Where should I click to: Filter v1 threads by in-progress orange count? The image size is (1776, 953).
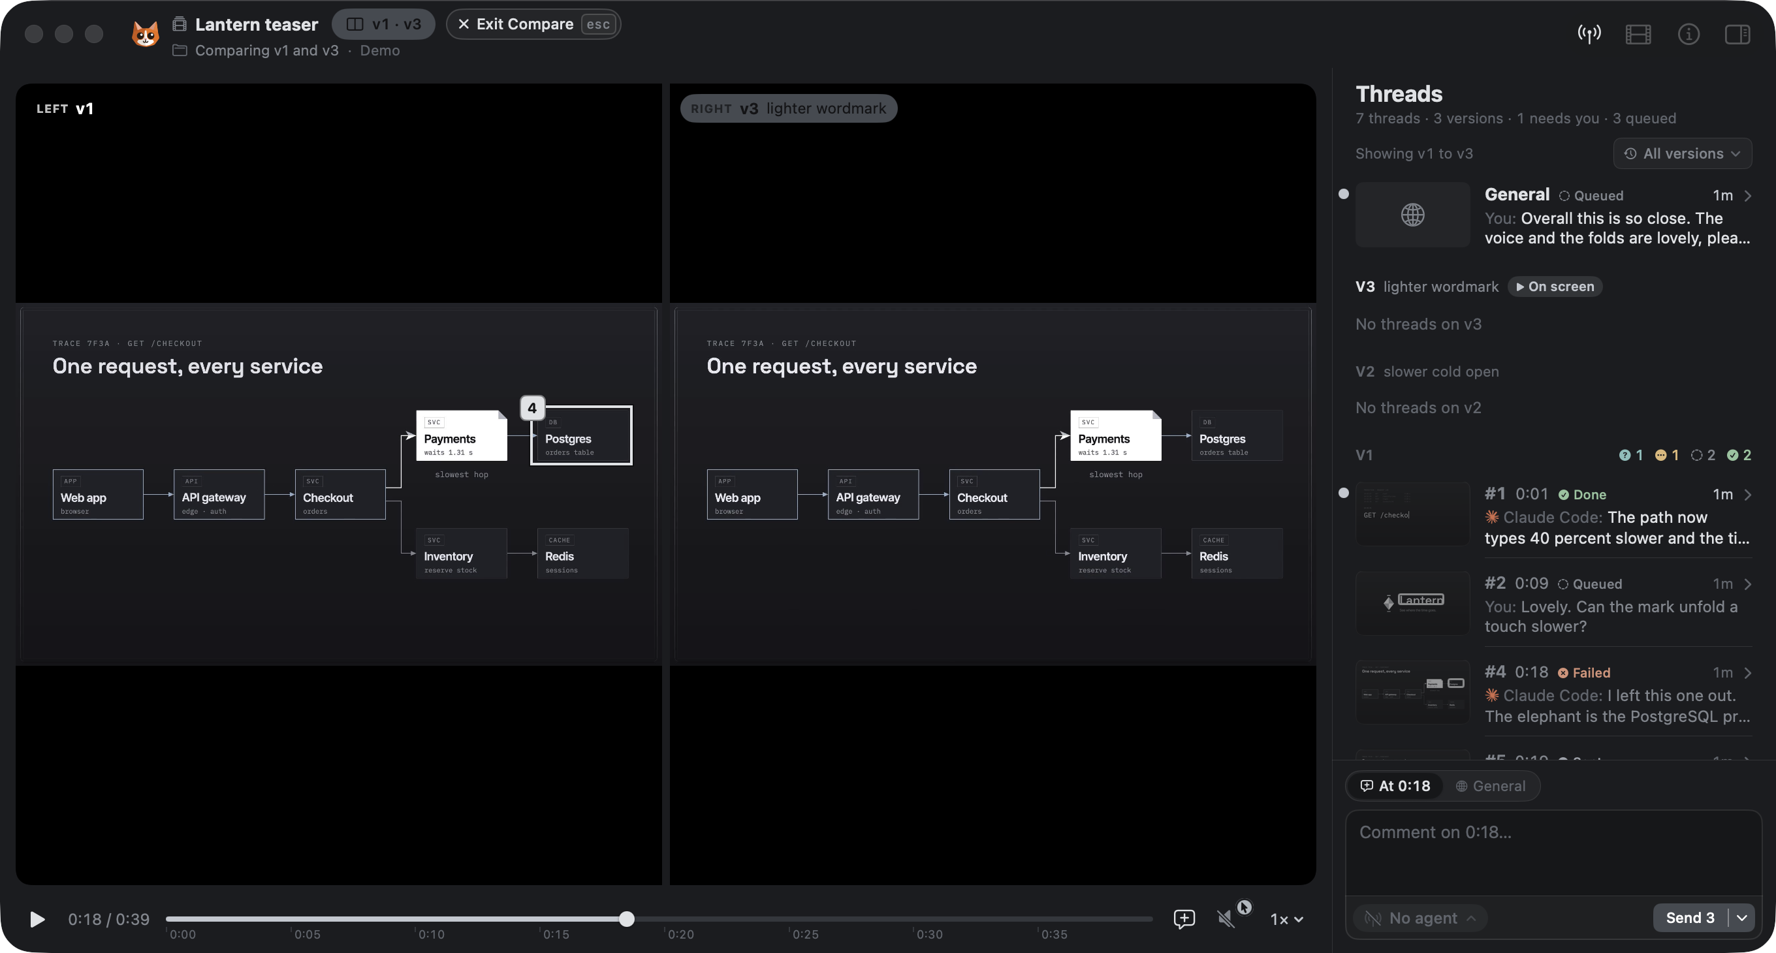click(x=1667, y=455)
